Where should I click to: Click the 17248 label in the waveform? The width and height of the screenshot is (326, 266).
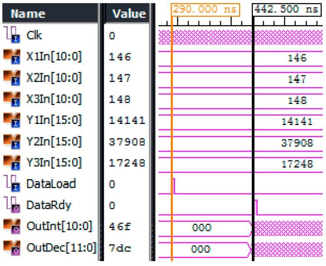click(297, 164)
